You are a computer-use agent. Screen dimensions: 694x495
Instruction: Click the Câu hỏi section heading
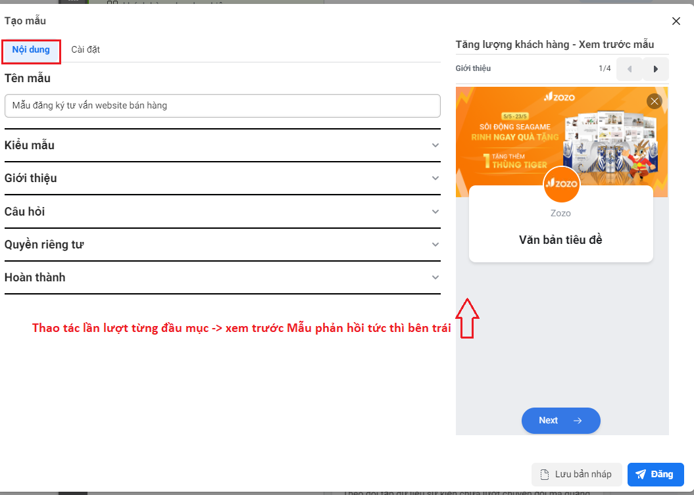point(25,212)
